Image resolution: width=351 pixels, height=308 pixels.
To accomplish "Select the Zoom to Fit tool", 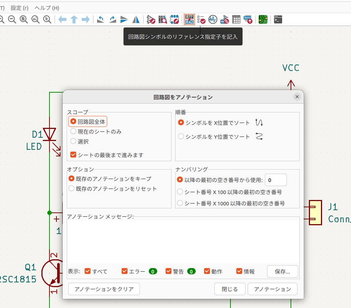I will pos(24,19).
